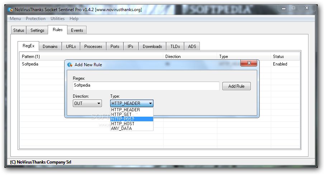
Task: Open the Downloads rules tab
Action: click(x=152, y=47)
